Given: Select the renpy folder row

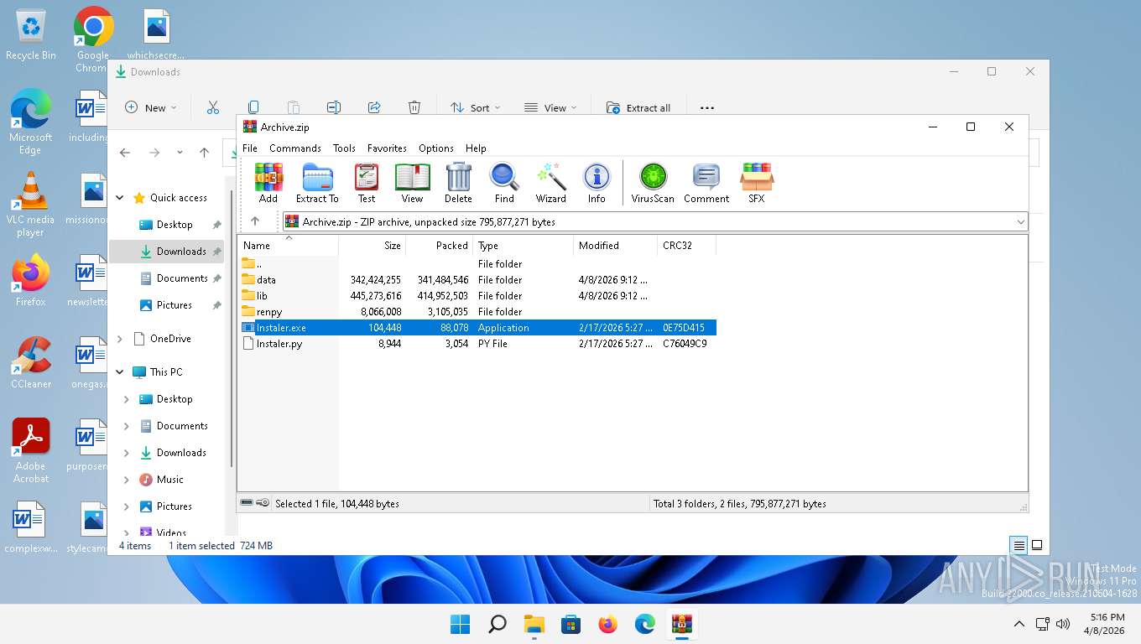Looking at the screenshot, I should (x=477, y=312).
